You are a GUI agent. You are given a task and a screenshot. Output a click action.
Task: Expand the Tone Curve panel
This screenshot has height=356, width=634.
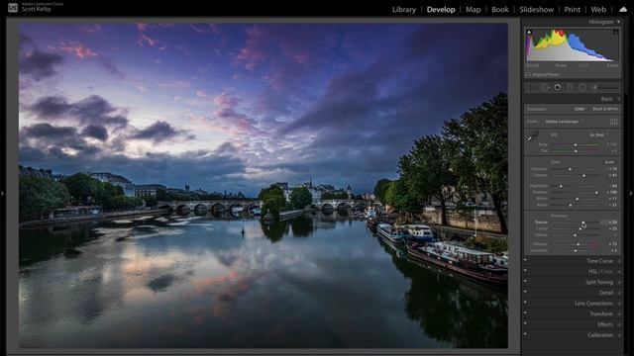coord(600,261)
